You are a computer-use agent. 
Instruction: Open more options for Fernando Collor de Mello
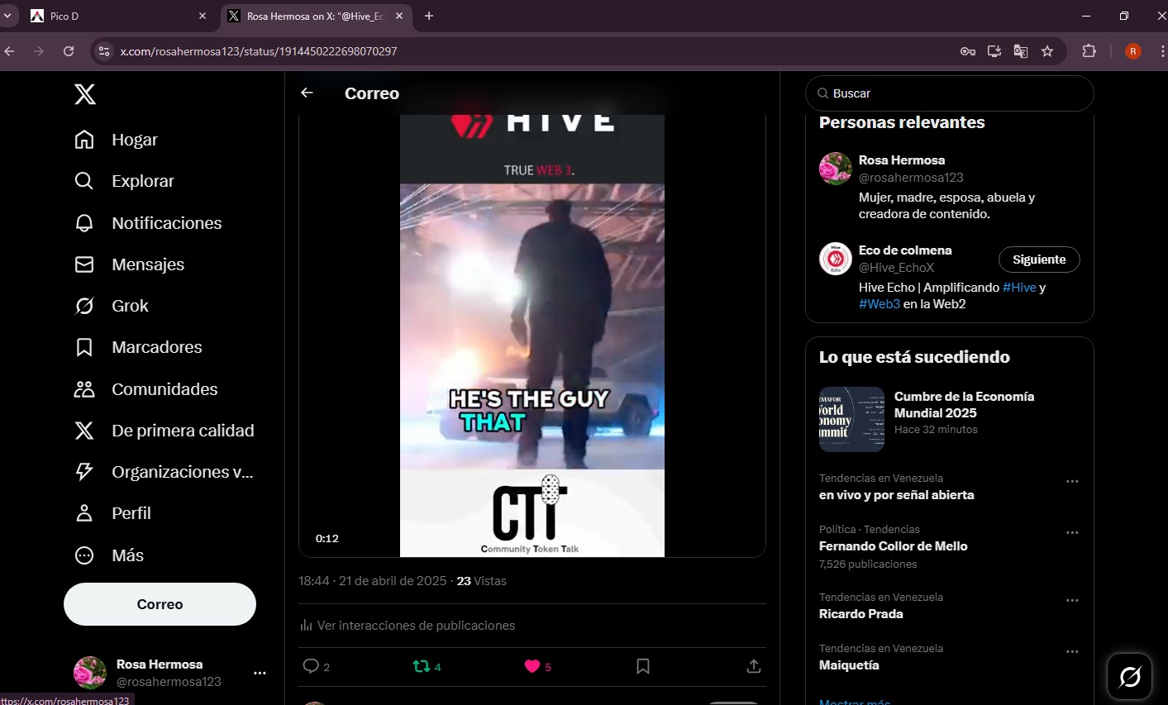tap(1072, 532)
